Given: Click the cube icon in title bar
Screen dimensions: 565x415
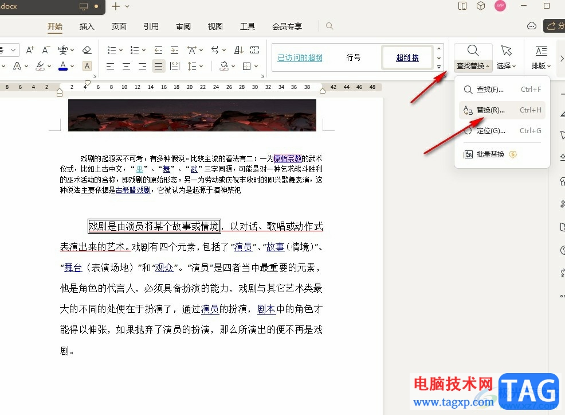Looking at the screenshot, I should click(x=481, y=6).
